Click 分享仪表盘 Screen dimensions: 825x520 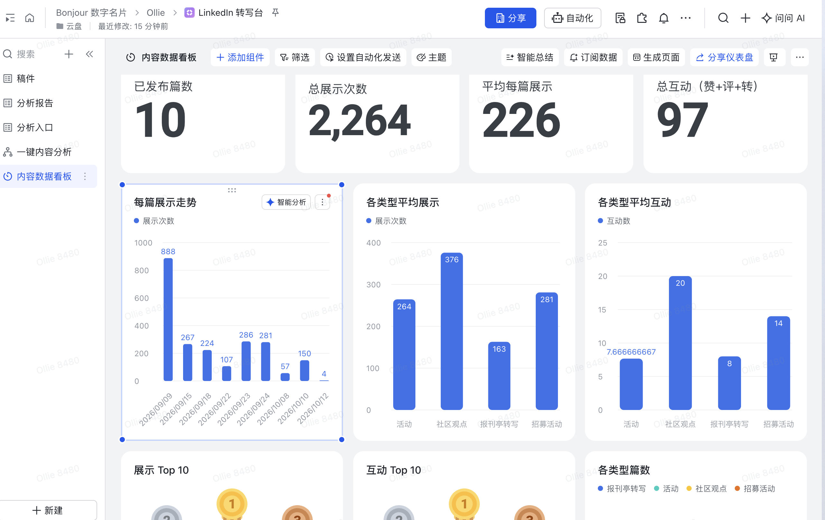(x=724, y=57)
